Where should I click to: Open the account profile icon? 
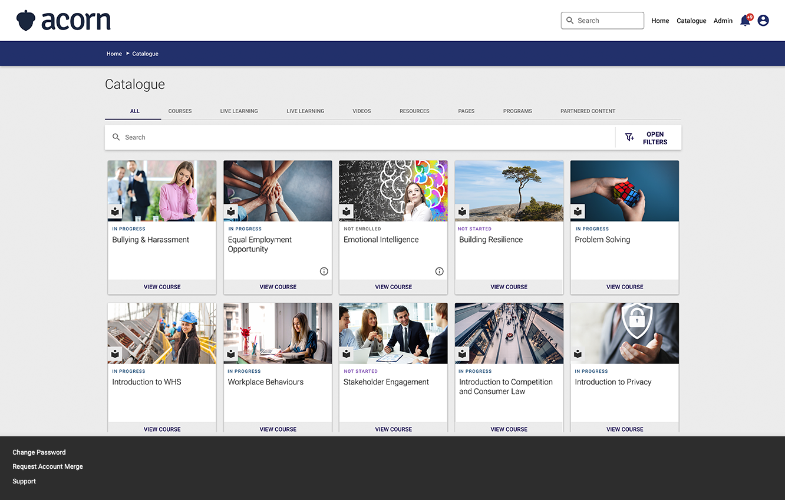tap(763, 20)
